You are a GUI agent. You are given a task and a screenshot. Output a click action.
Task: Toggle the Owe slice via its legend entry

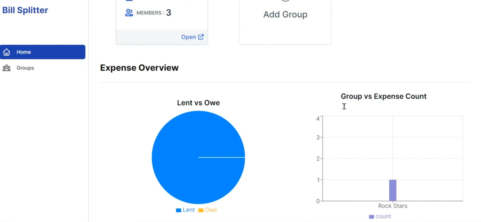(211, 210)
